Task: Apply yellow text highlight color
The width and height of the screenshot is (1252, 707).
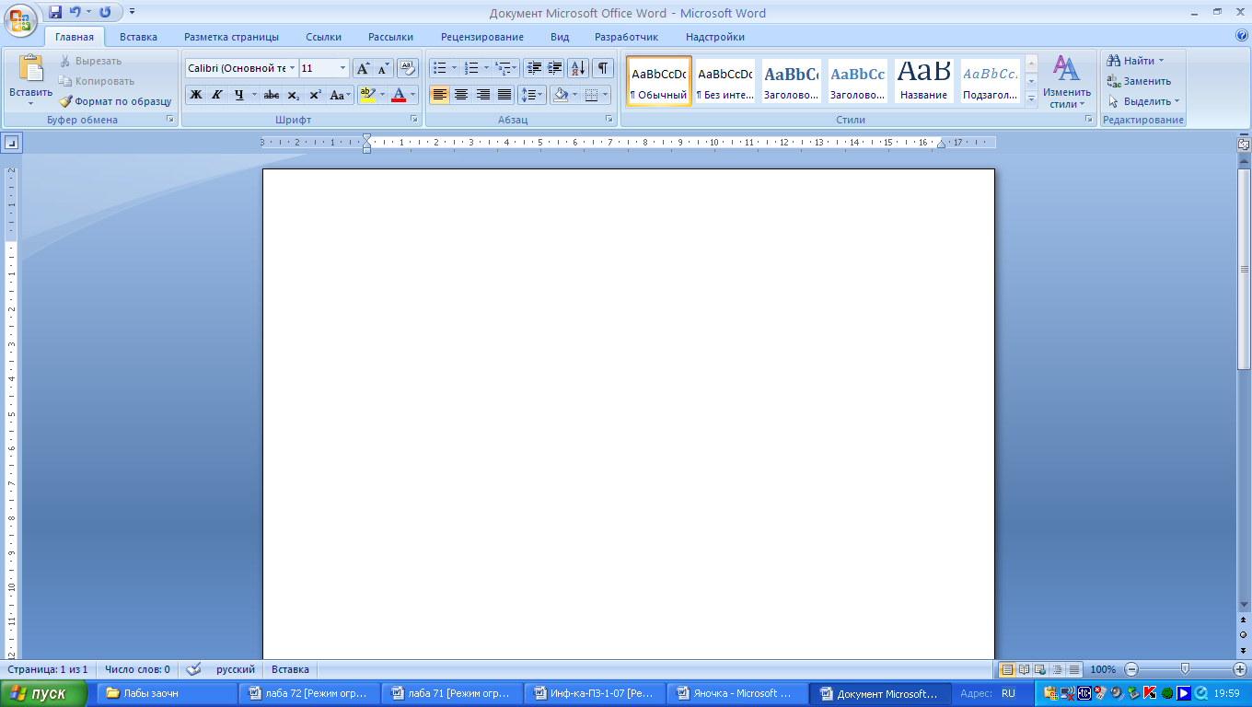Action: coord(367,94)
